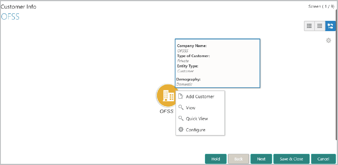Click the Customer Info title

(19, 7)
